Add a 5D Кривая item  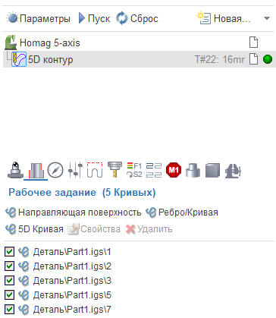click(34, 229)
